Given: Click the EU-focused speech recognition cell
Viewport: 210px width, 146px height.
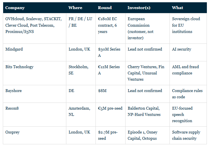Looking at the screenshot, I should pos(188,114).
